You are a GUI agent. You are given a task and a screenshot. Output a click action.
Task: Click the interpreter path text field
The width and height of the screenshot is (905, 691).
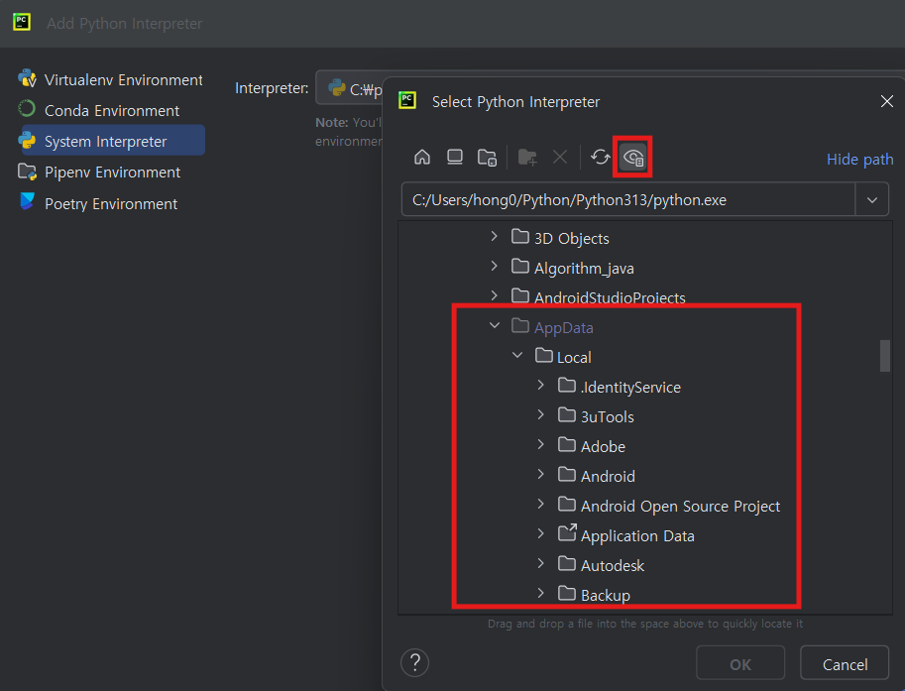[628, 199]
